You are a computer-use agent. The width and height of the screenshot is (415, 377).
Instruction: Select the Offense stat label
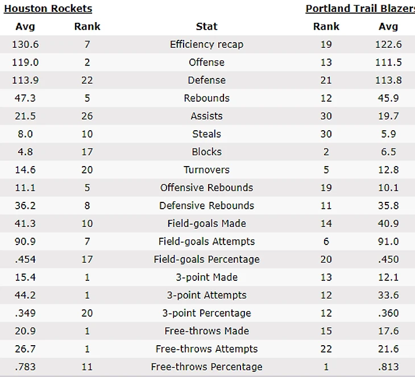[206, 63]
